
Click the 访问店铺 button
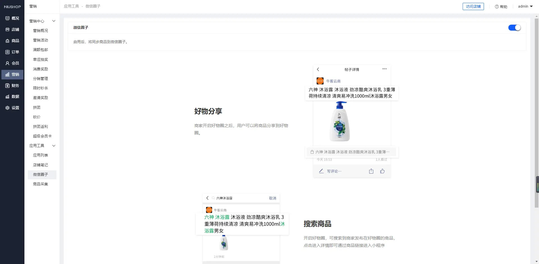click(x=473, y=6)
